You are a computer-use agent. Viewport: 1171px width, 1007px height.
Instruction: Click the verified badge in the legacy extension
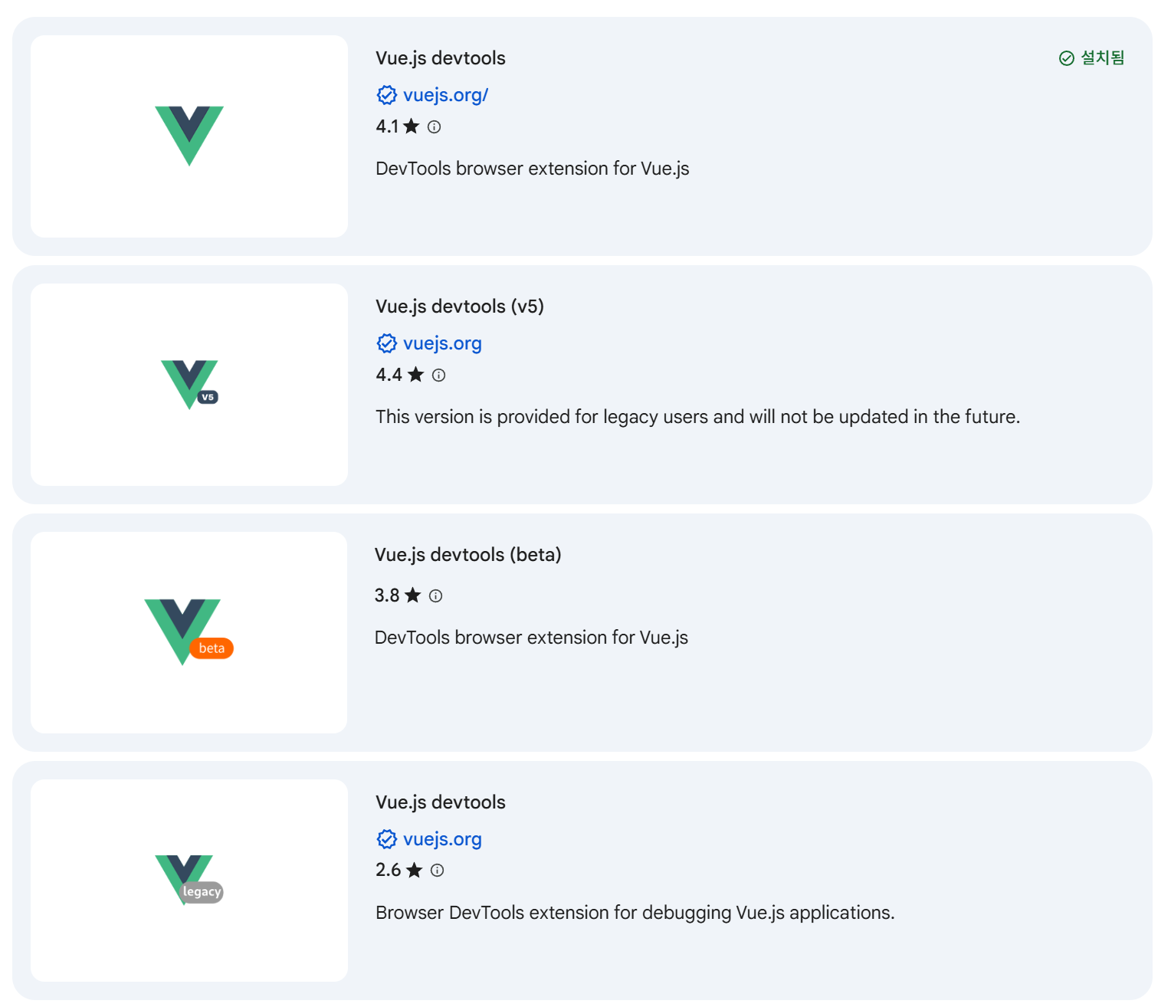(x=387, y=839)
